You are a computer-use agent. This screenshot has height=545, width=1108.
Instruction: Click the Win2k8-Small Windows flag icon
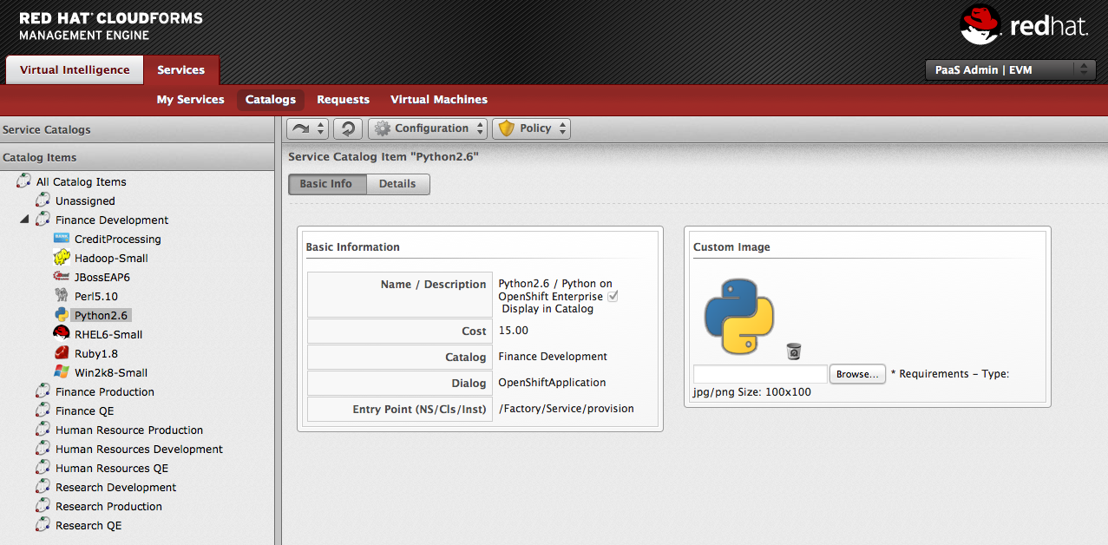tap(62, 372)
